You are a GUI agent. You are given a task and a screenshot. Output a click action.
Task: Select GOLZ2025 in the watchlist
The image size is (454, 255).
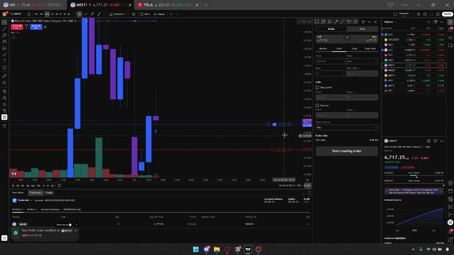coord(414,40)
